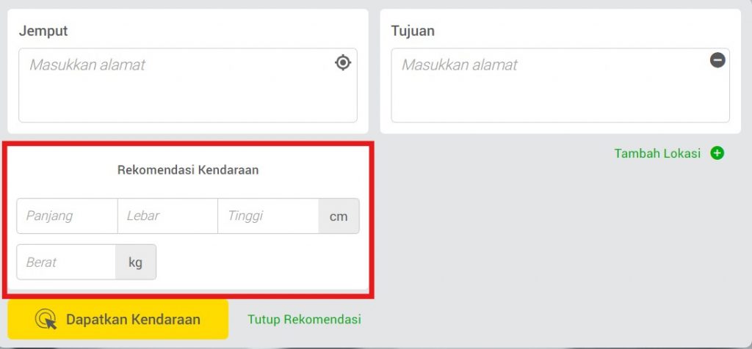Click the Dapatkan Kendaraan text on yellow button
752x349 pixels.
[133, 320]
